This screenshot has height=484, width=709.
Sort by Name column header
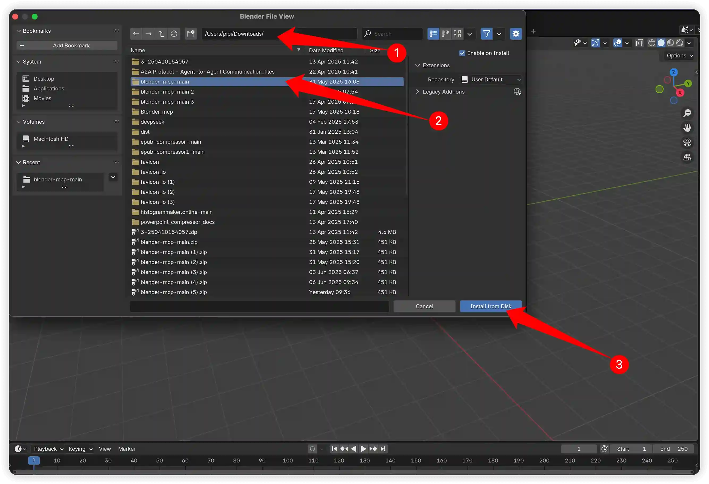pyautogui.click(x=215, y=51)
